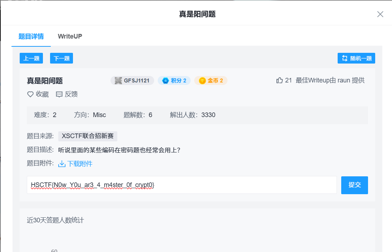The height and width of the screenshot is (252, 392).
Task: Click the 随机一题 random challenge button
Action: [356, 58]
